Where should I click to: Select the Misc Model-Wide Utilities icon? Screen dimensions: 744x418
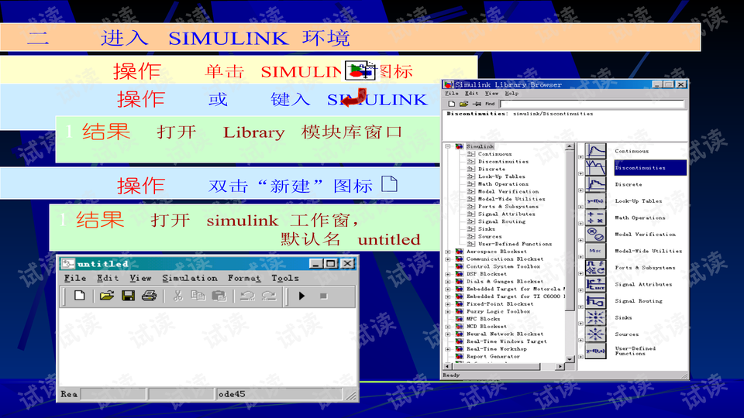[595, 251]
